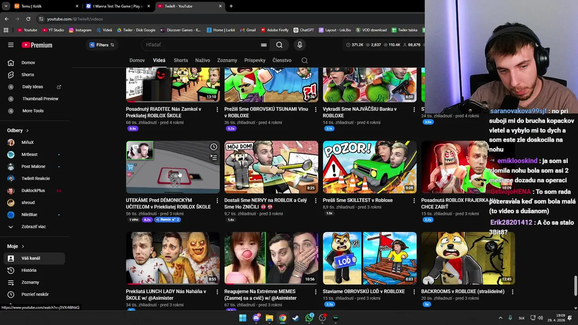Open Steam from the taskbar
This screenshot has width=578, height=325.
tap(296, 318)
